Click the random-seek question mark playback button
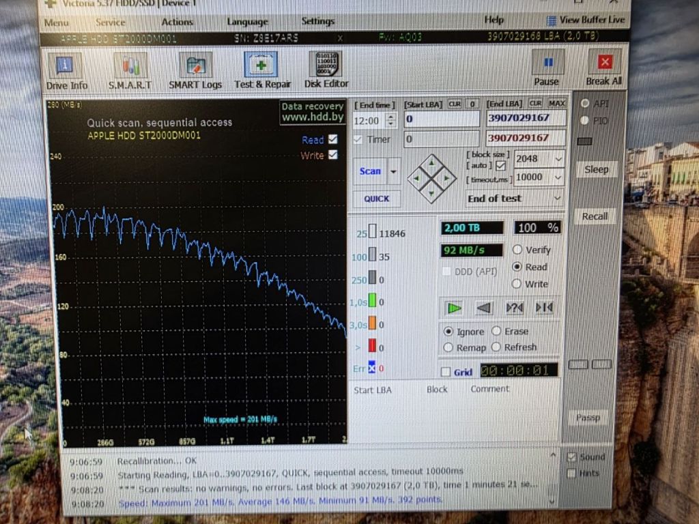 [515, 308]
